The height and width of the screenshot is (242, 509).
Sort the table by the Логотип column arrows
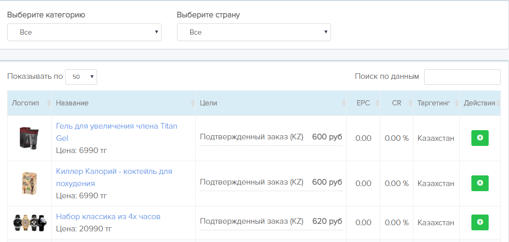pyautogui.click(x=49, y=103)
